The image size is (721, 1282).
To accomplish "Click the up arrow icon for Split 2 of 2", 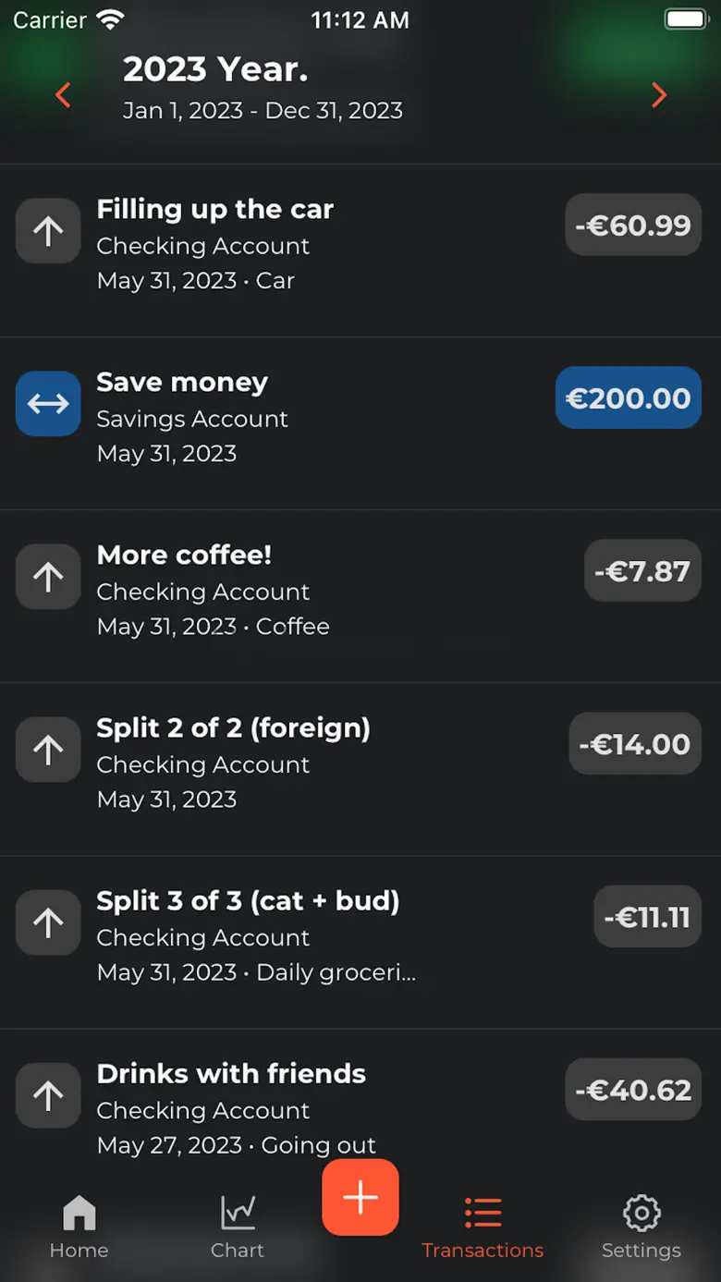I will [48, 750].
